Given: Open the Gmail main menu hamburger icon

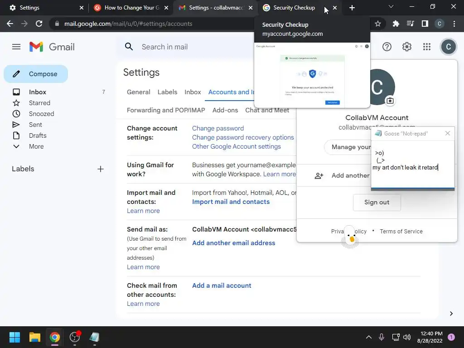Looking at the screenshot, I should tap(16, 47).
